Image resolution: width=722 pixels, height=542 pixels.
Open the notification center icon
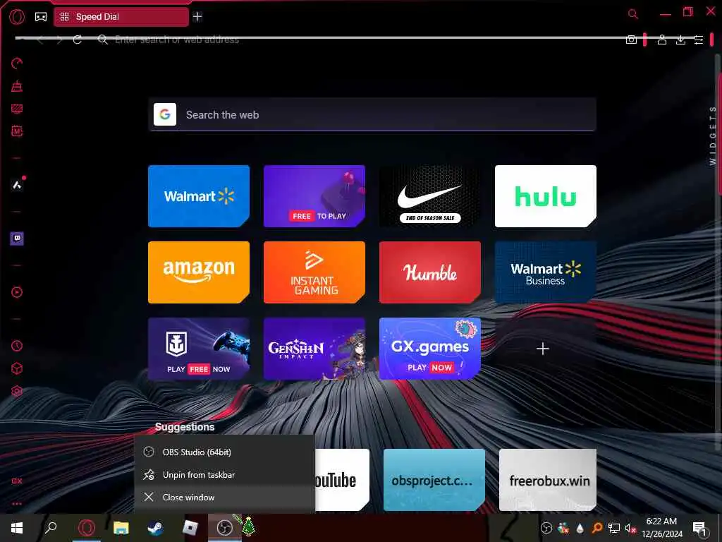699,528
